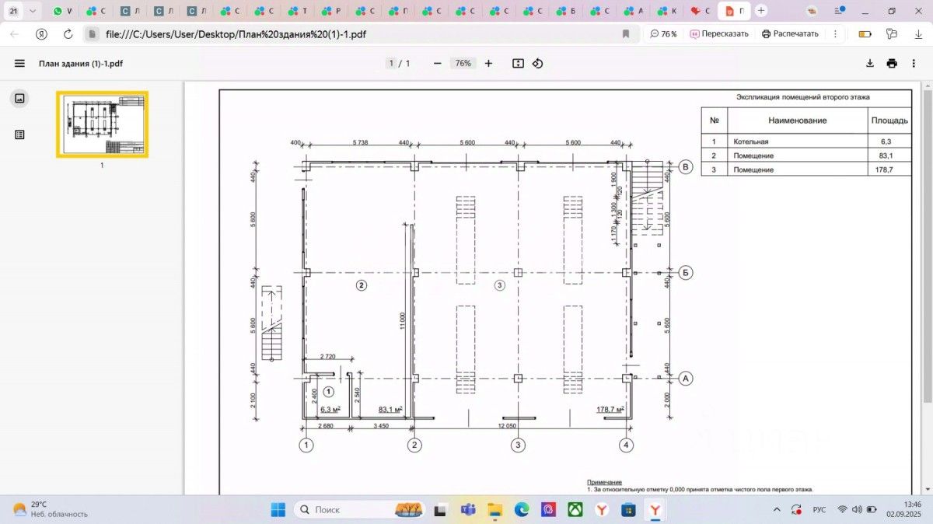
Task: Switch to the tab labeled Б
Action: [x=567, y=11]
